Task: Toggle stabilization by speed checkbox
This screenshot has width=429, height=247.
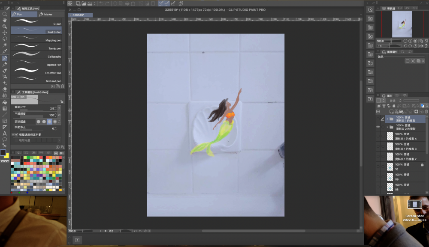Action: coord(16,134)
